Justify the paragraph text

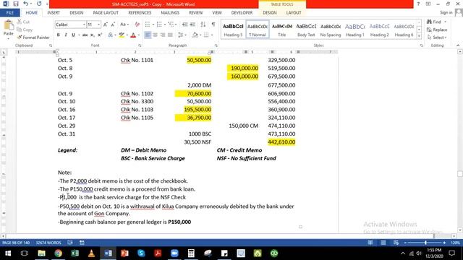(x=170, y=35)
